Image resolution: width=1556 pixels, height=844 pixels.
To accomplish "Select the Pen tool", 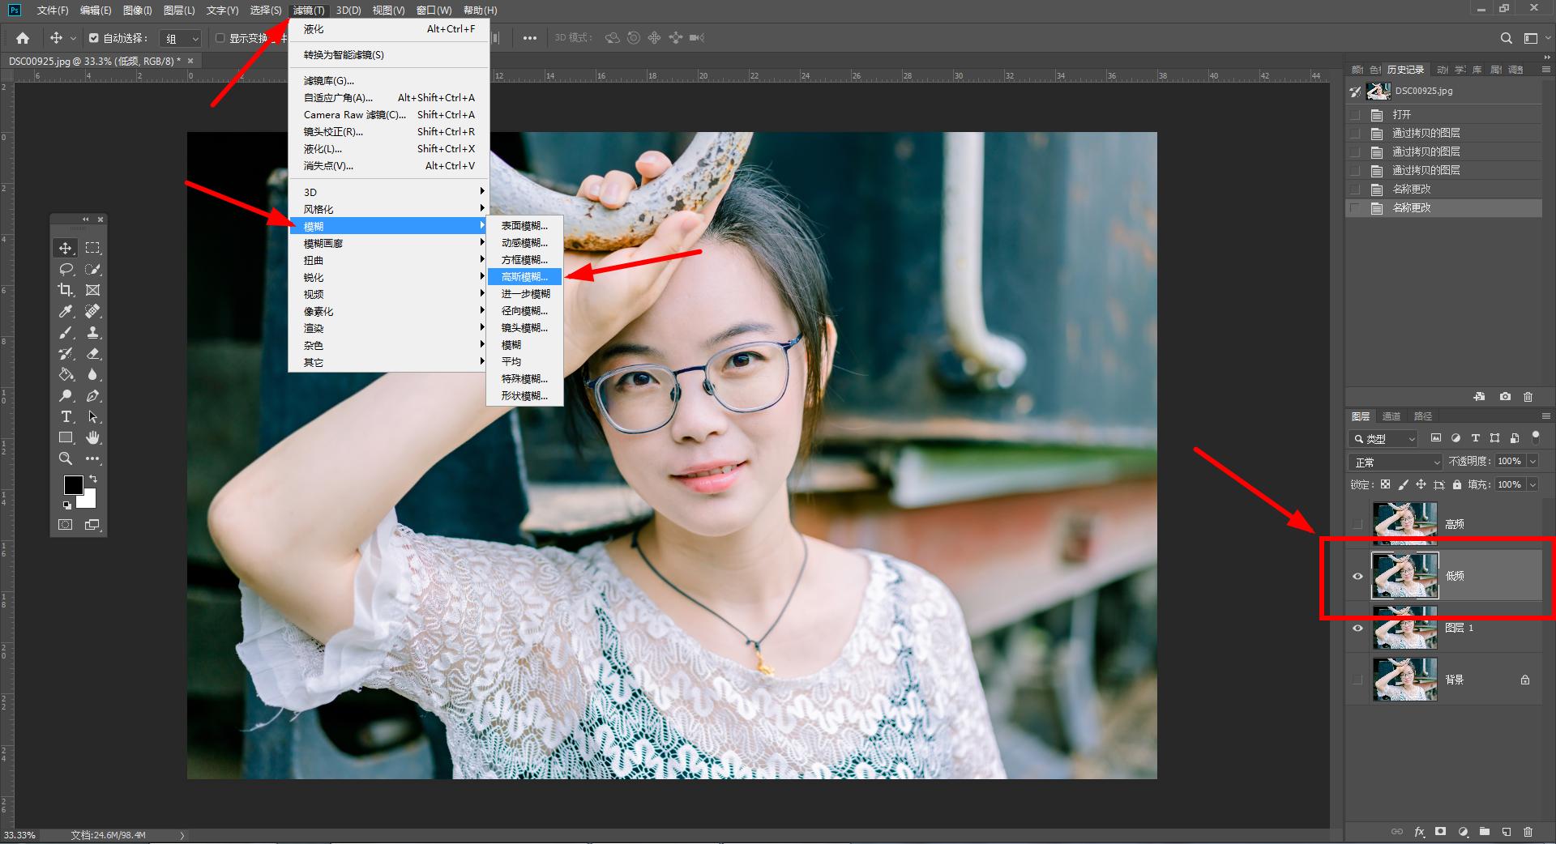I will tap(93, 395).
